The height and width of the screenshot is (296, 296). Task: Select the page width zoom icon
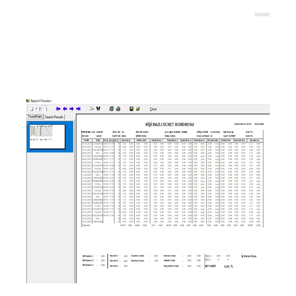pos(38,109)
